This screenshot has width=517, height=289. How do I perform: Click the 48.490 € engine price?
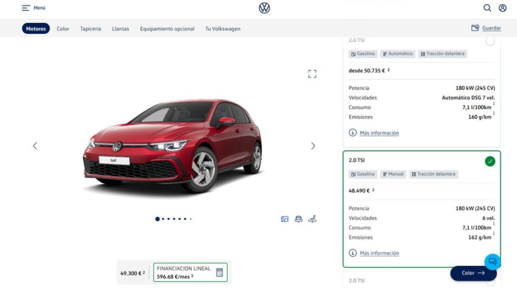point(359,190)
